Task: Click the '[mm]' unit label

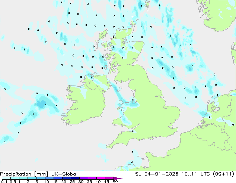Action: click(41, 174)
